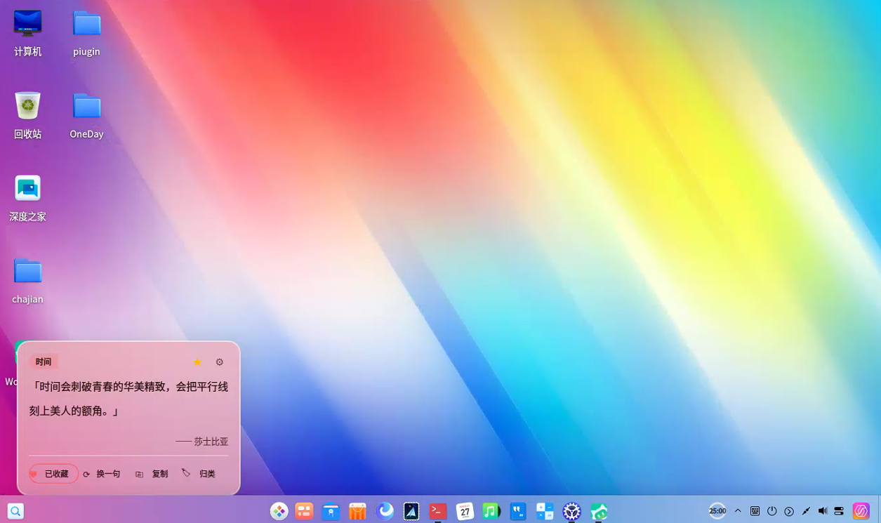The image size is (881, 523).
Task: Click the quote text beginning 时间会刺破青春
Action: tap(128, 399)
